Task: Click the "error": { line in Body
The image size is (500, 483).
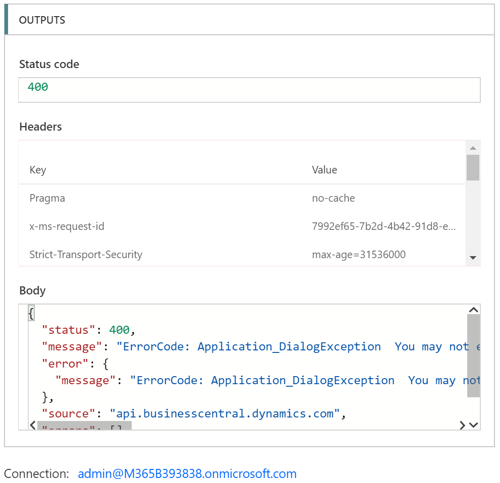Action: click(75, 364)
